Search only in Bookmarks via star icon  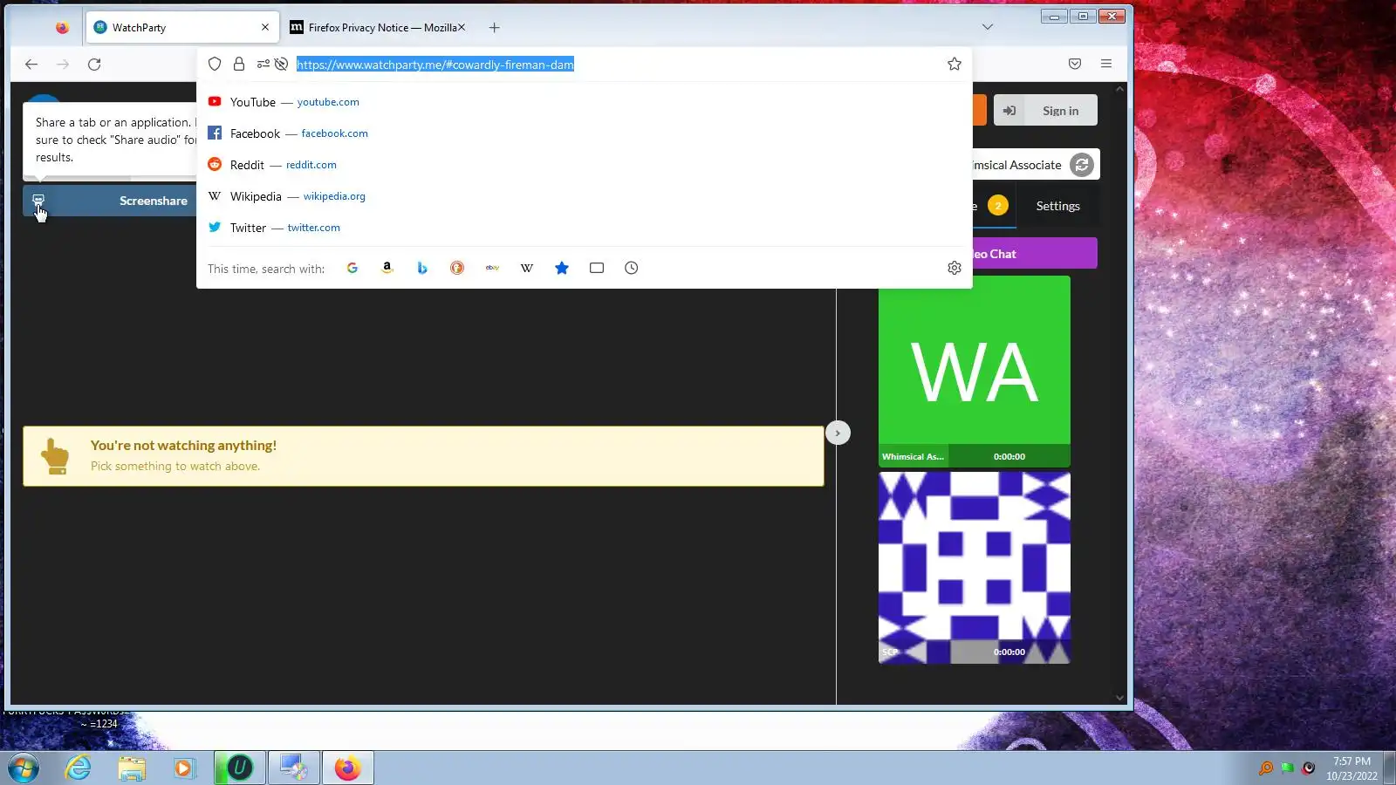(x=562, y=268)
